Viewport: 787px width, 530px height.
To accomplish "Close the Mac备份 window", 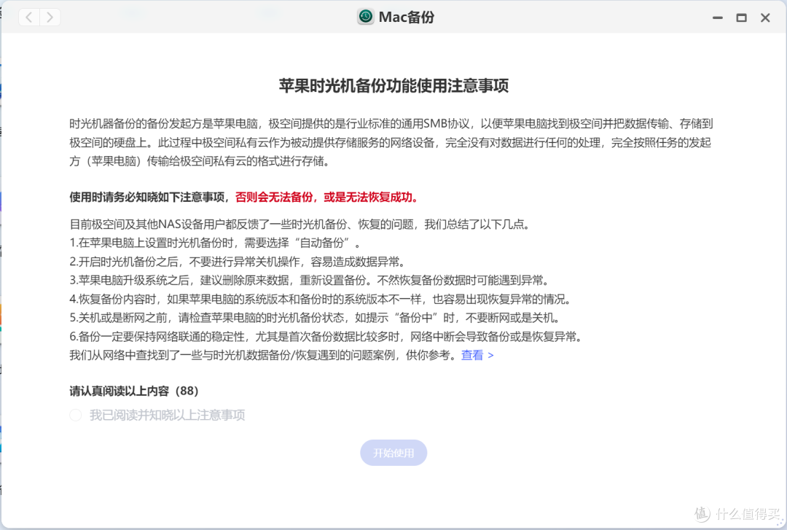I will 765,17.
